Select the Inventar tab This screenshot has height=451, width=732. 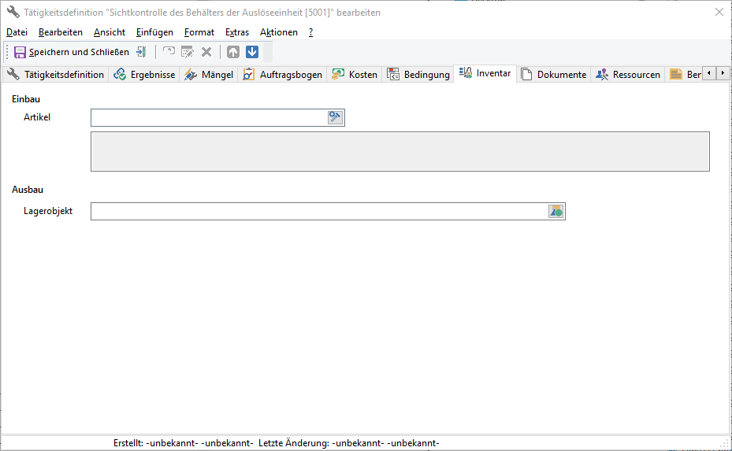(485, 73)
